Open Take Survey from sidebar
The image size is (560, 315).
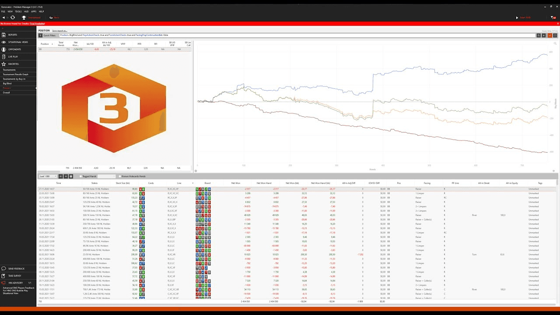(x=18, y=276)
